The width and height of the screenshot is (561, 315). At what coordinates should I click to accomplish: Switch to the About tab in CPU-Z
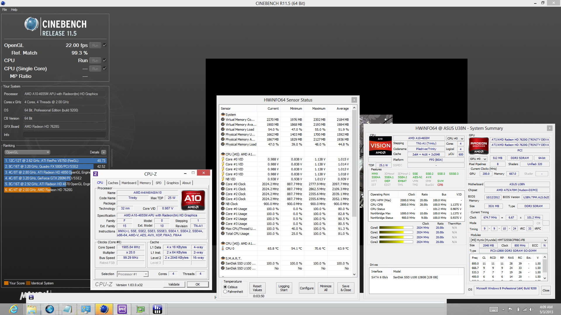coord(186,183)
